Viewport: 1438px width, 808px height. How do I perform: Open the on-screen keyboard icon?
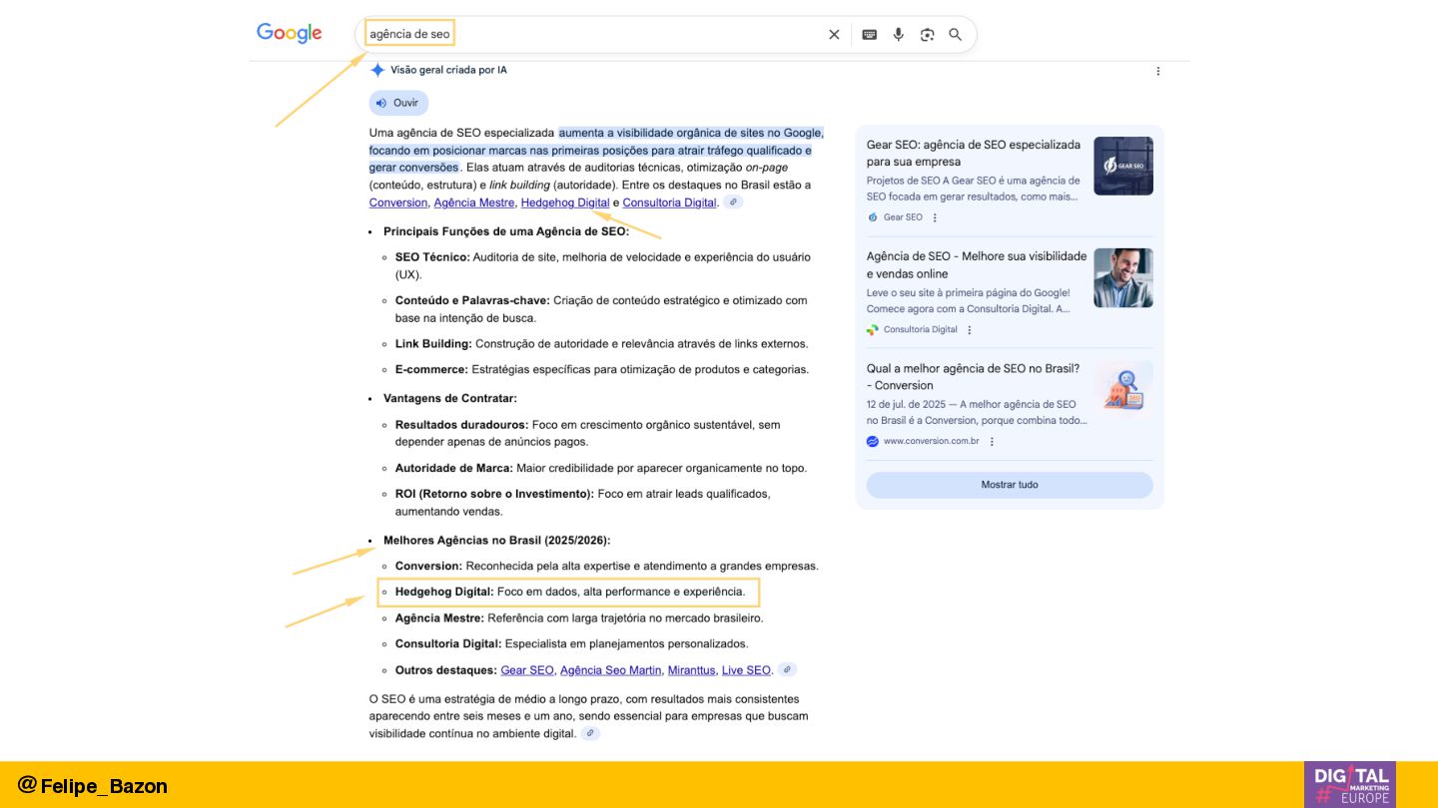coord(869,34)
